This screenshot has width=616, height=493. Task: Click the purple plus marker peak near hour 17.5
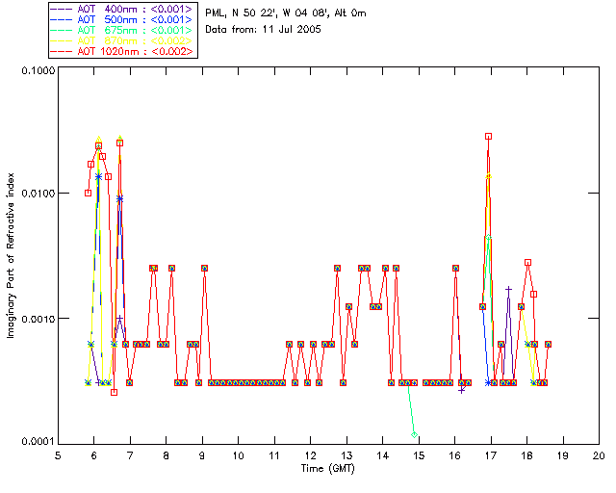point(508,290)
